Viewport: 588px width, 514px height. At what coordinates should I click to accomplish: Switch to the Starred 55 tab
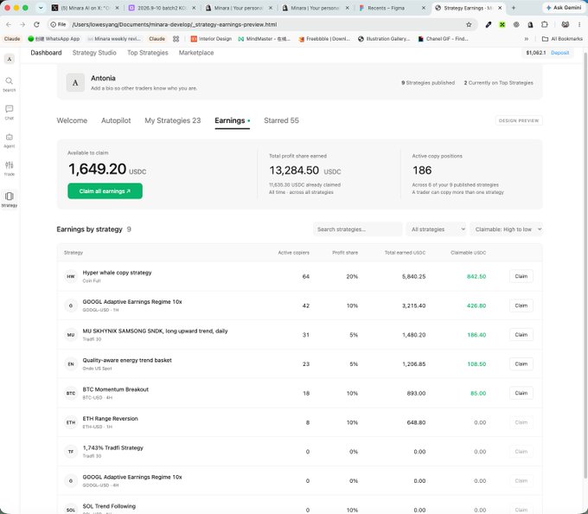click(281, 120)
